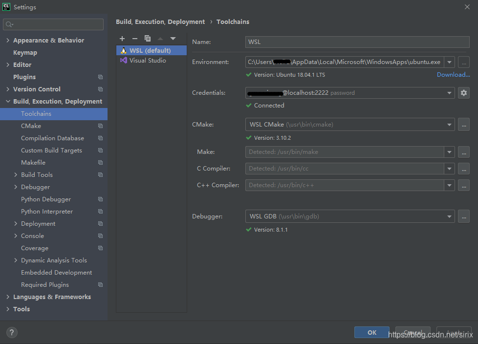
Task: Expand Debugger subtree
Action: click(16, 187)
